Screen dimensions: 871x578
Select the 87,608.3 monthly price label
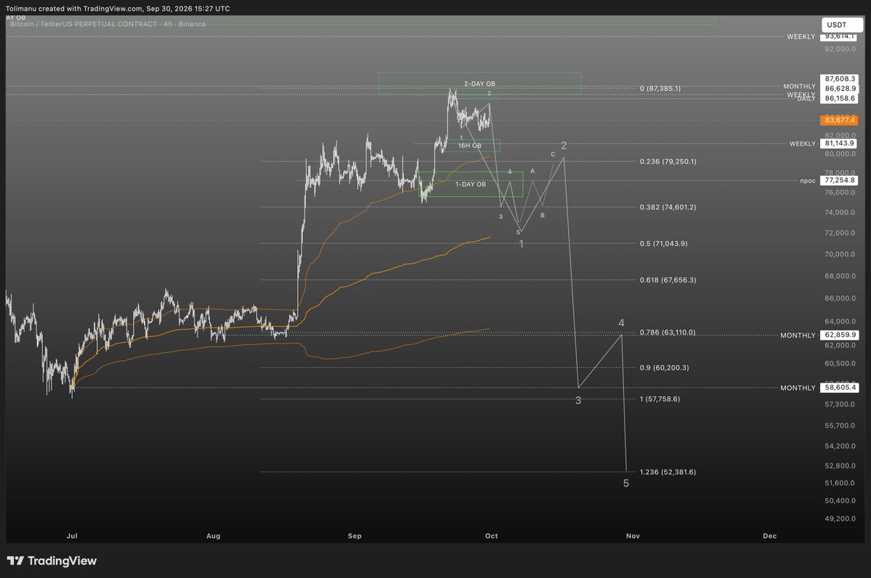pyautogui.click(x=839, y=79)
